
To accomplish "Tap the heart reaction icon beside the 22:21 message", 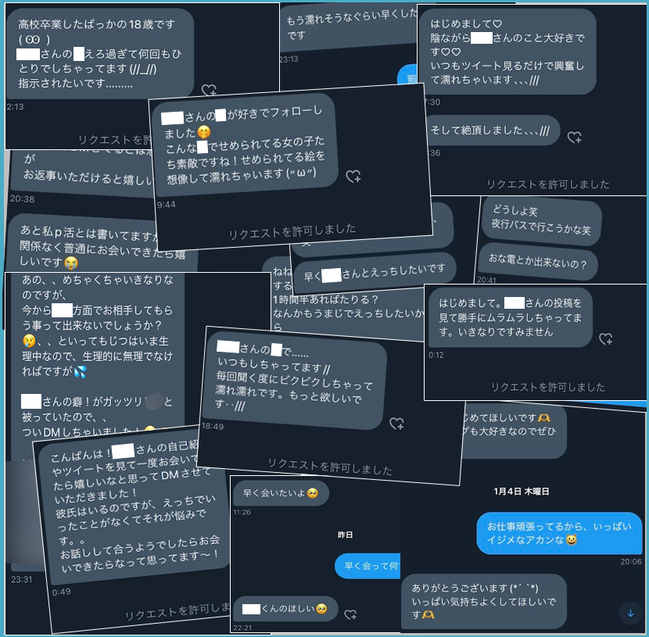I will (x=350, y=614).
